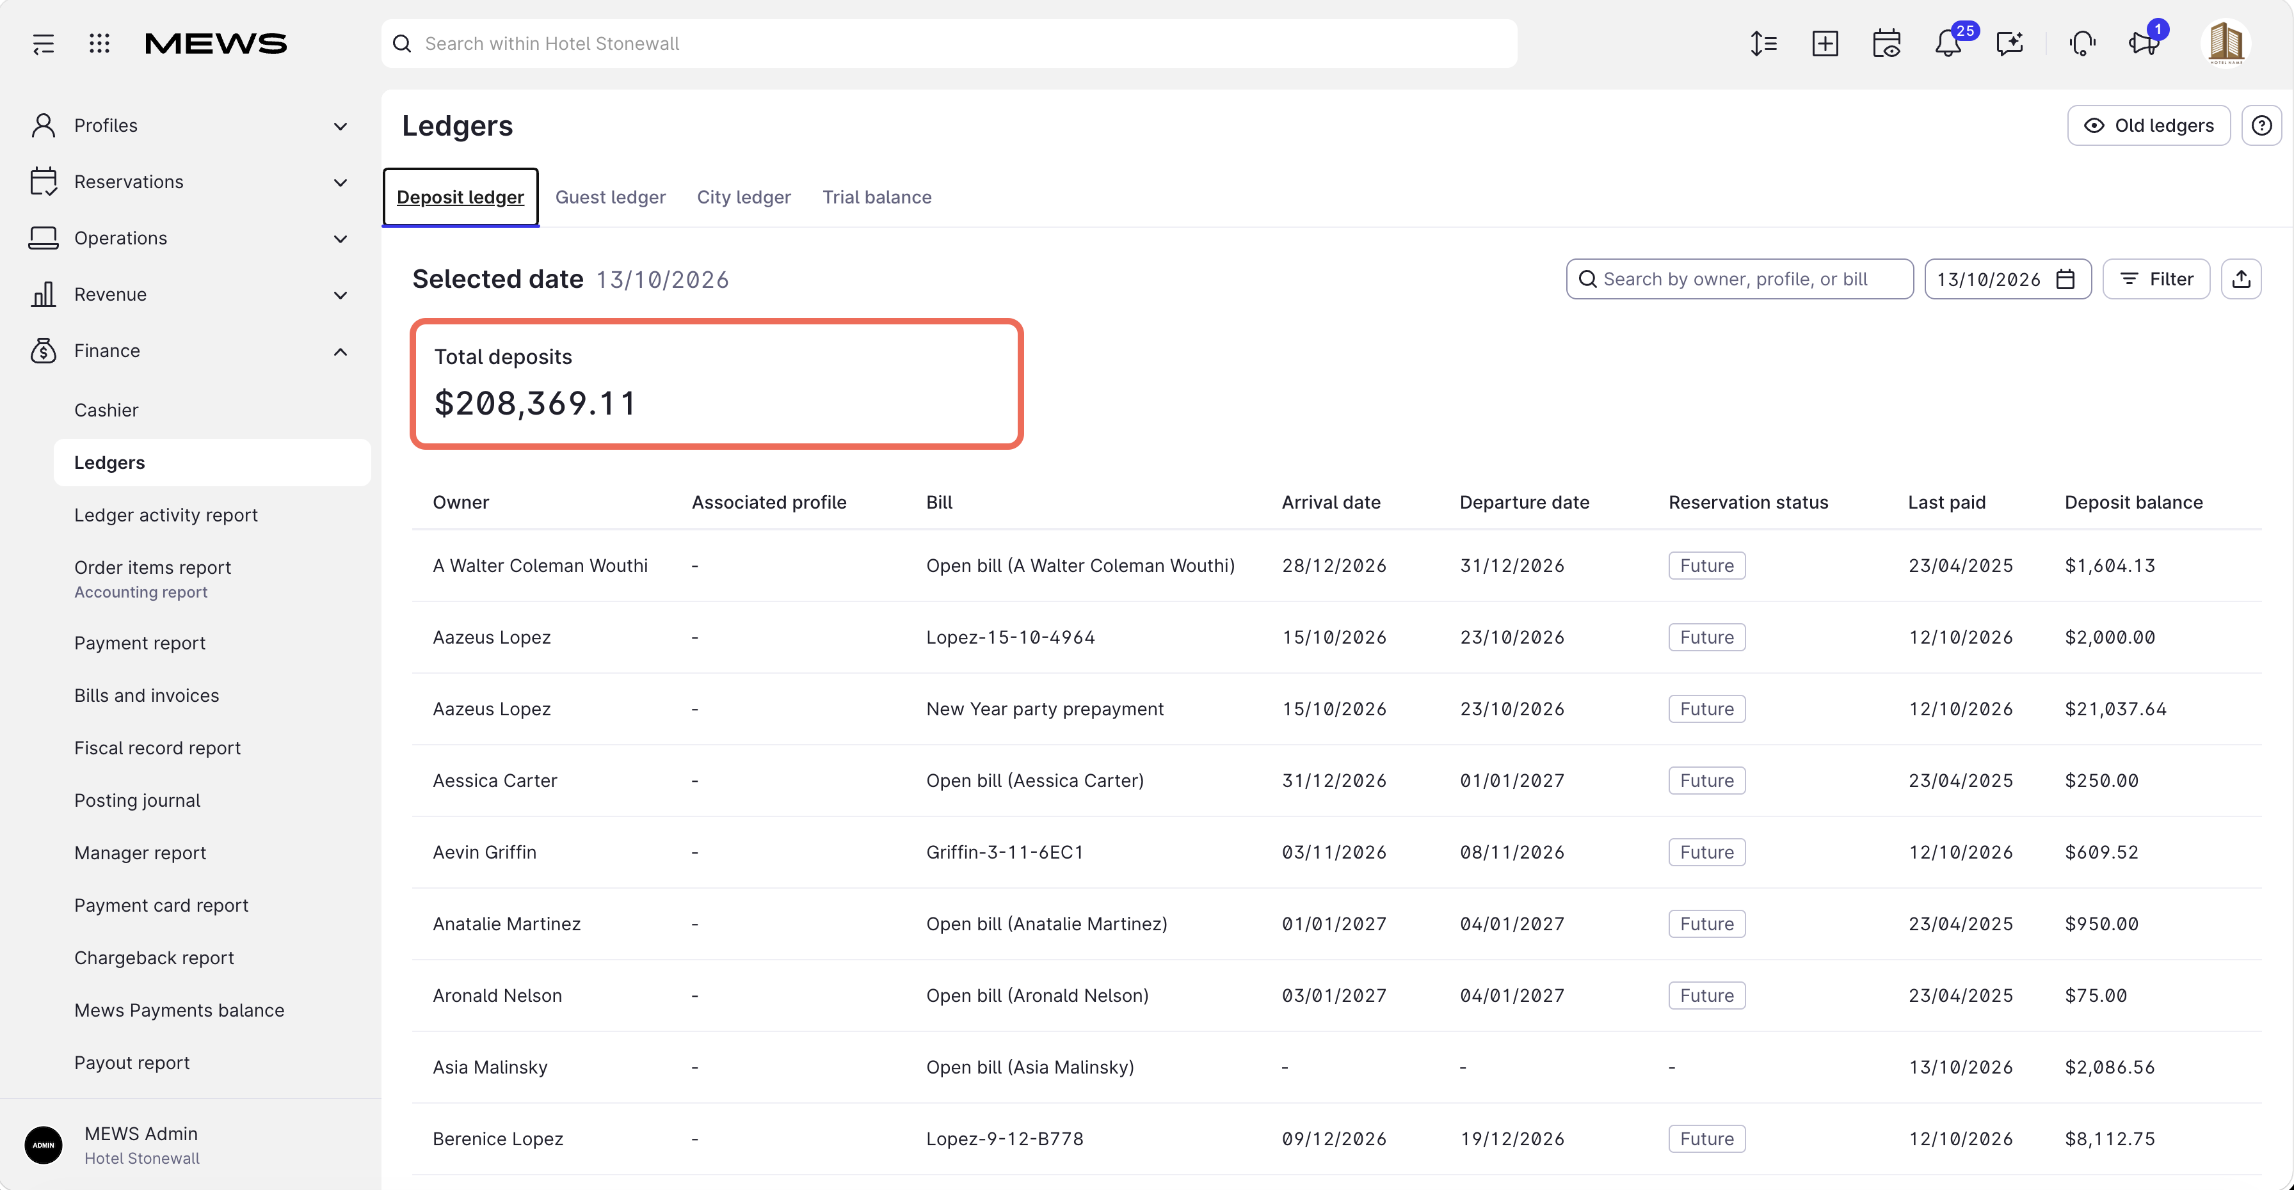Open the Filter button
Image resolution: width=2294 pixels, height=1190 pixels.
[2156, 280]
